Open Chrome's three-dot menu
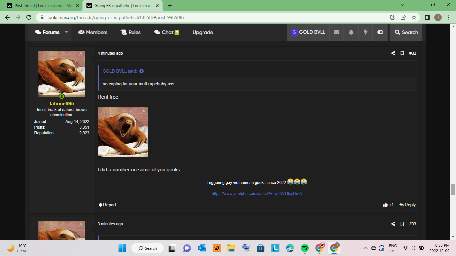Screen dimensions: 456x256 click(448, 17)
